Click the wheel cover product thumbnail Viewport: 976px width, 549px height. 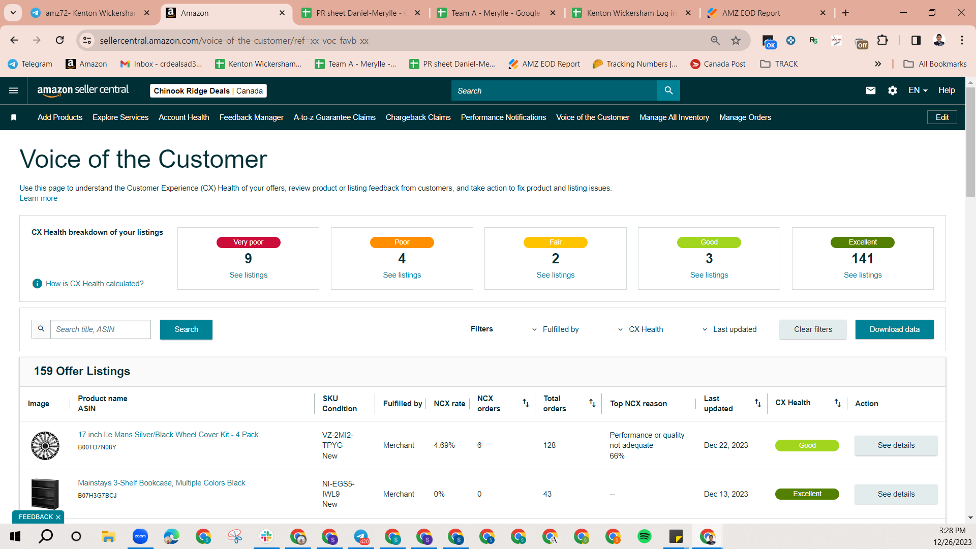coord(45,446)
